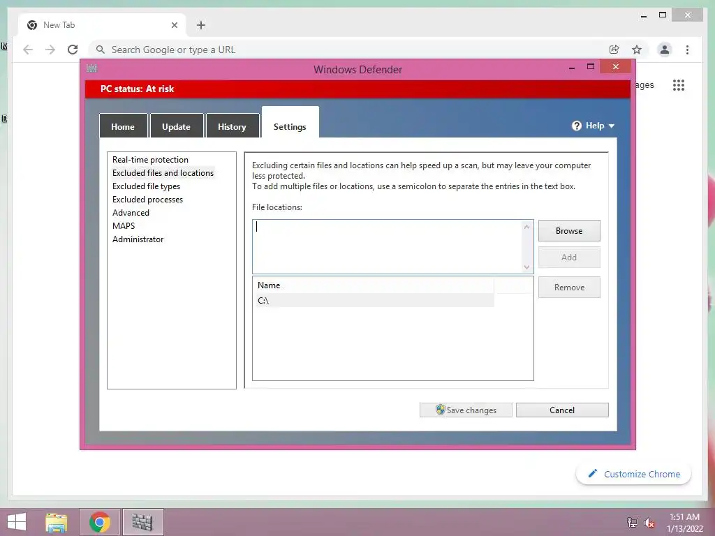Click the Help question mark icon
The image size is (715, 536).
577,126
